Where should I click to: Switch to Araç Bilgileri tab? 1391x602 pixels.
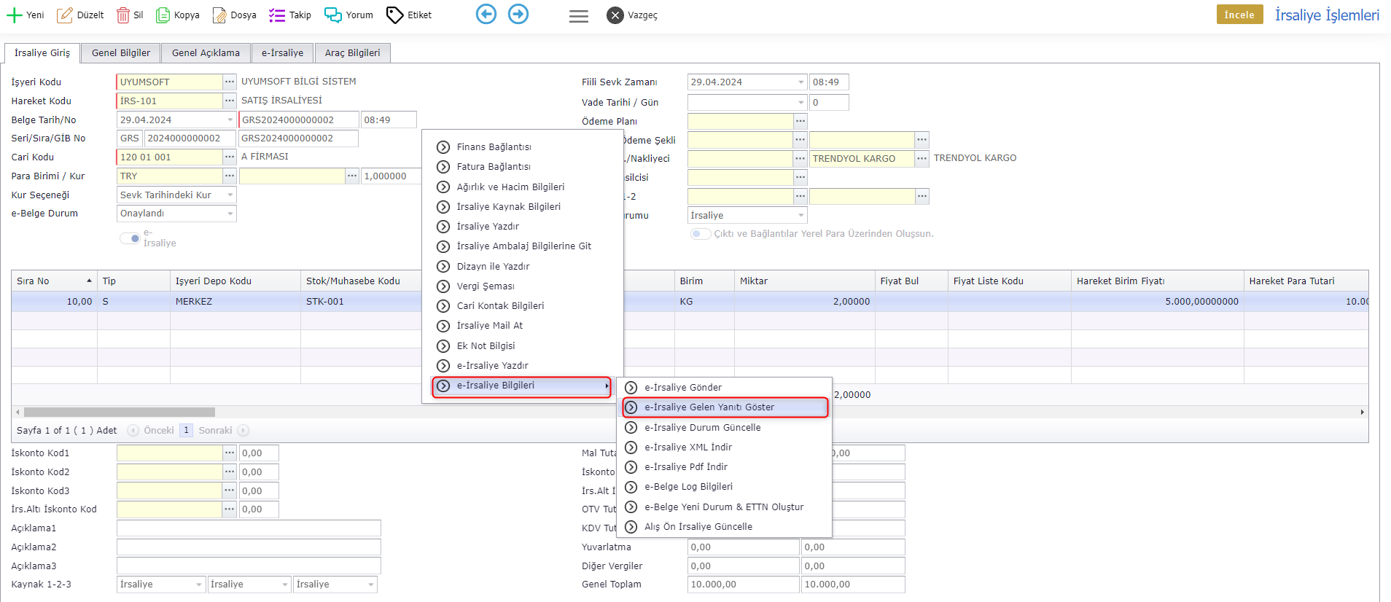click(353, 52)
